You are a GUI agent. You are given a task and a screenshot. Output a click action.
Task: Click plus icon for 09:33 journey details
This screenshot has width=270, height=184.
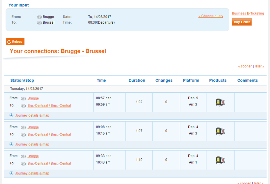click(x=12, y=173)
